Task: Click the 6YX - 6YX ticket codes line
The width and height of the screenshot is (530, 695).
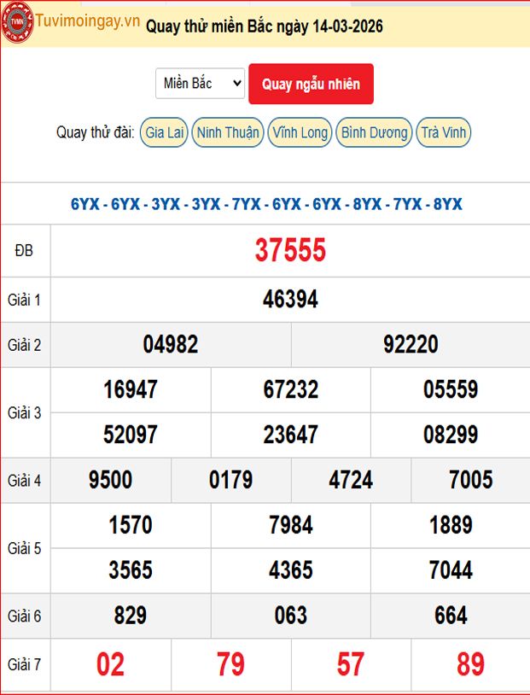Action: [x=266, y=204]
